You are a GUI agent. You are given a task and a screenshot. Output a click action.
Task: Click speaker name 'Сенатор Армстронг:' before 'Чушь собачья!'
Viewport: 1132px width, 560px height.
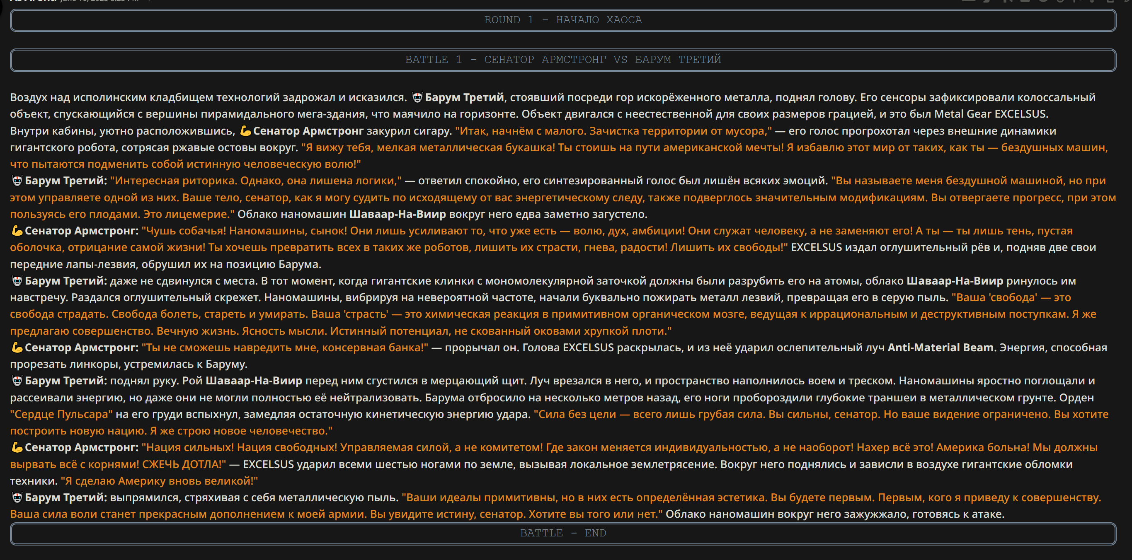click(82, 231)
